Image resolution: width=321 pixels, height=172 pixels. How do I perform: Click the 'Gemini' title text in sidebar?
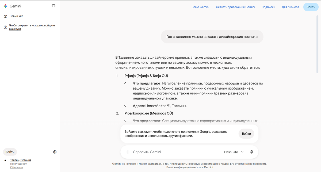(15, 6)
